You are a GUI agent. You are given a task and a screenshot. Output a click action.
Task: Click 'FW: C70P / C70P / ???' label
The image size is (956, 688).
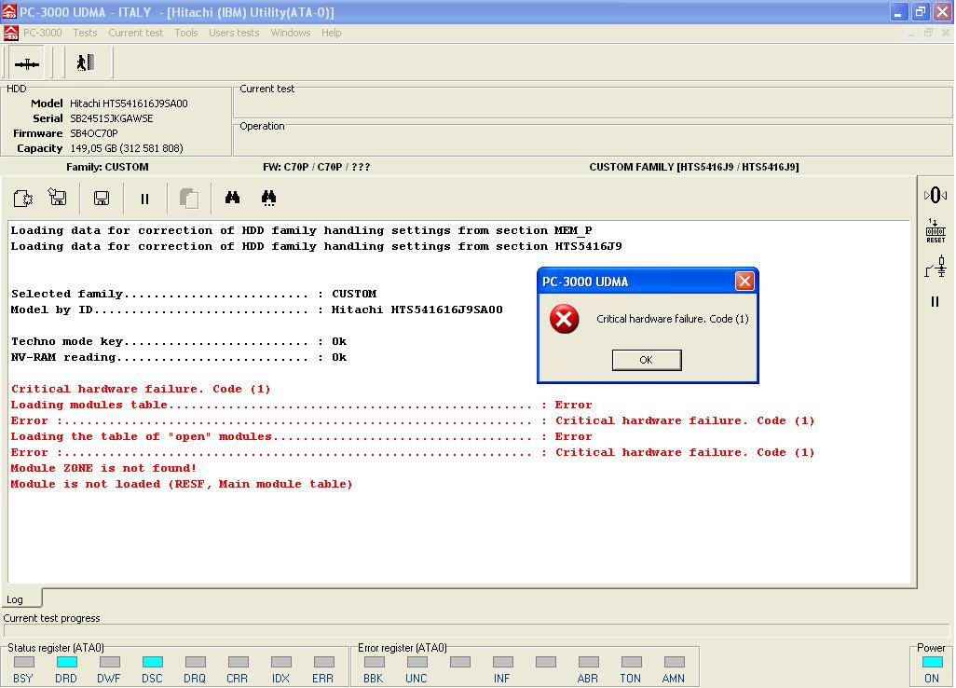click(317, 167)
